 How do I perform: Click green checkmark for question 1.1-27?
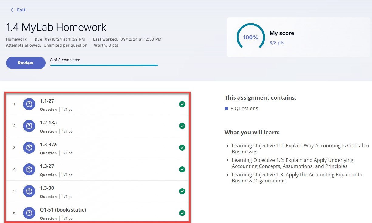[182, 104]
